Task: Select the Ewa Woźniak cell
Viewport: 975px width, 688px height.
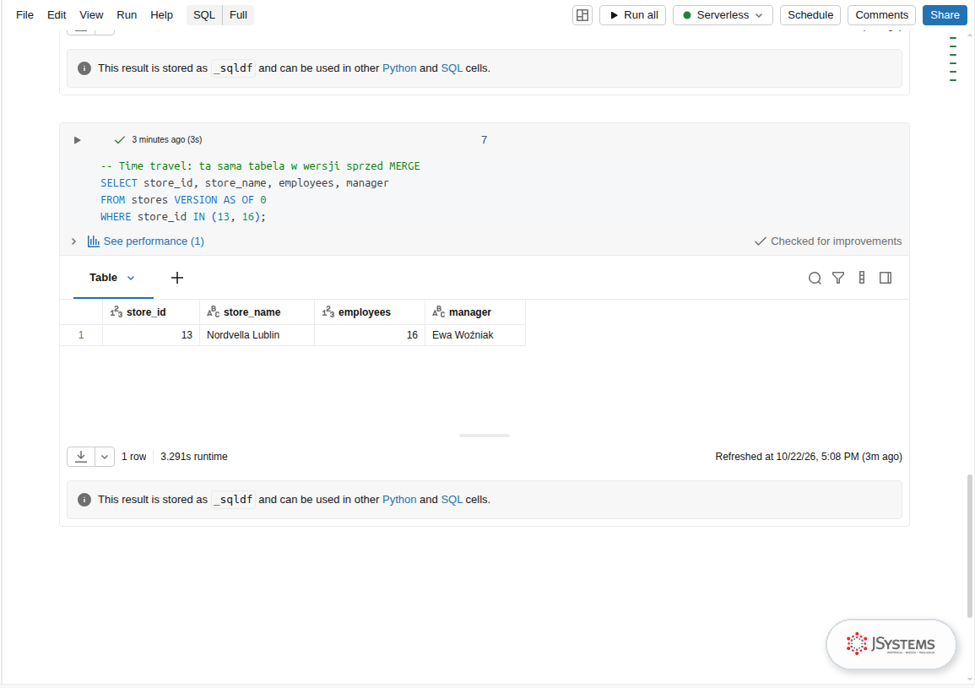Action: [x=476, y=335]
